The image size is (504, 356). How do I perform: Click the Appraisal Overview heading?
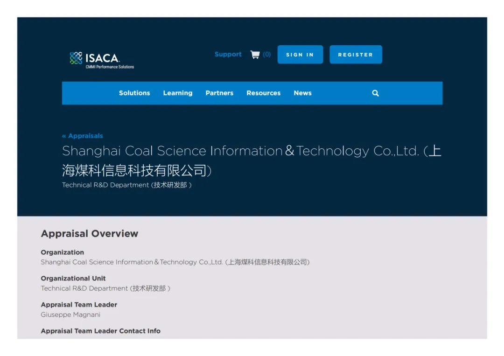pyautogui.click(x=89, y=234)
